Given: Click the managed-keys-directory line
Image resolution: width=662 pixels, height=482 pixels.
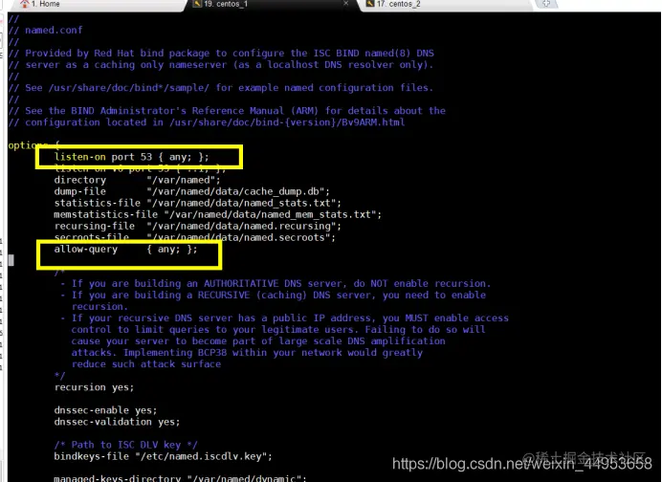Looking at the screenshot, I should tap(180, 478).
